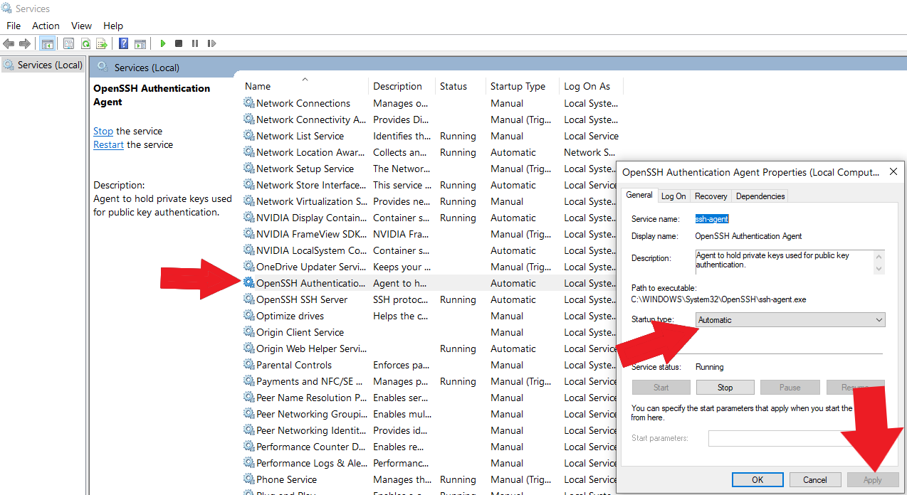
Task: Switch to the General tab
Action: (639, 195)
